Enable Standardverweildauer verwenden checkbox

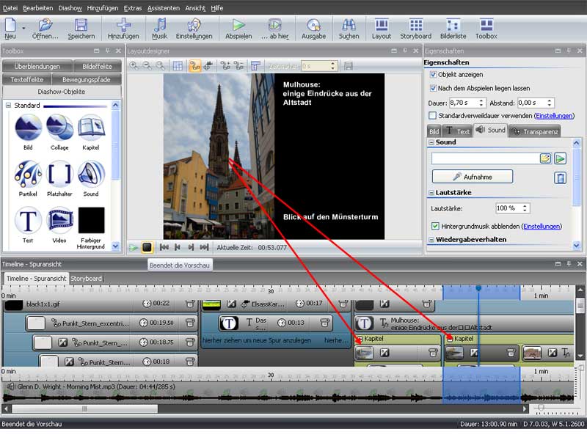click(x=433, y=116)
